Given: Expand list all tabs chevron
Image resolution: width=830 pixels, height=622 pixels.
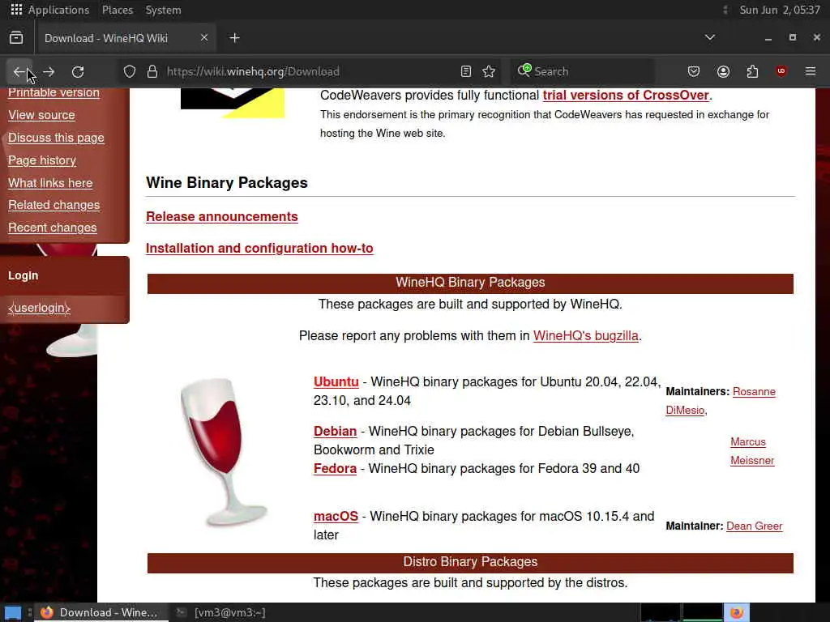Looking at the screenshot, I should [x=710, y=37].
